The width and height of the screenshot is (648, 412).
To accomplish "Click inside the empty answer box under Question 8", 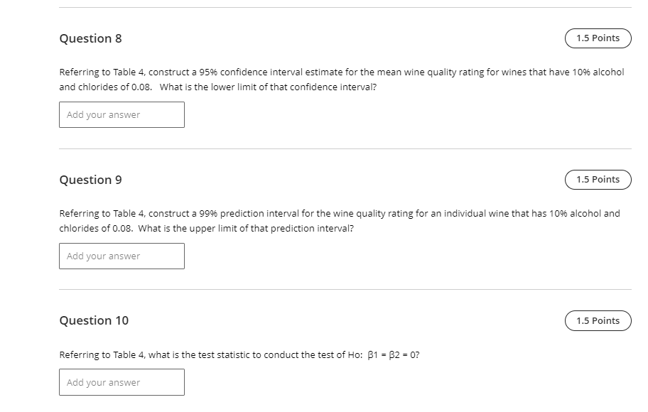I will pyautogui.click(x=121, y=114).
